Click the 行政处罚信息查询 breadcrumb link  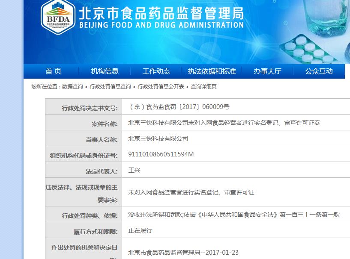pos(110,87)
